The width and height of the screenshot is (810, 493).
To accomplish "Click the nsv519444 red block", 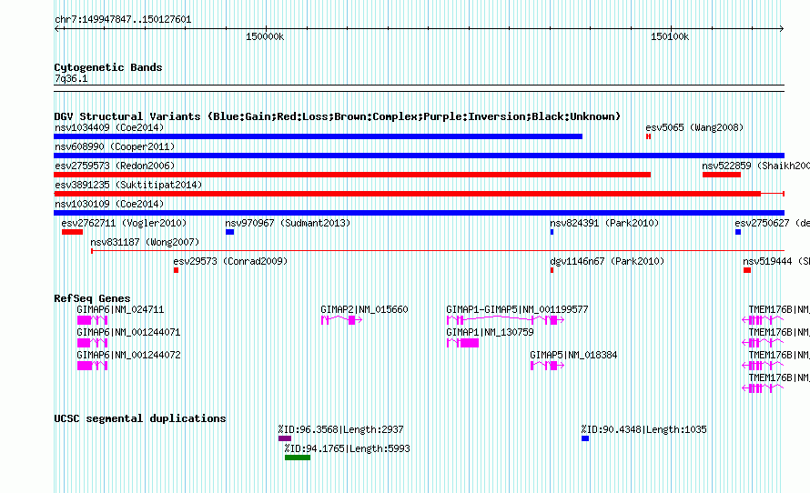I will 747,270.
